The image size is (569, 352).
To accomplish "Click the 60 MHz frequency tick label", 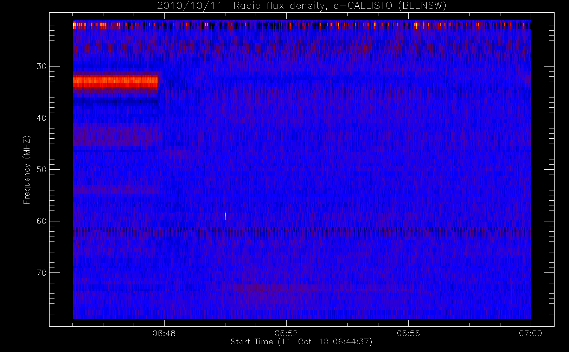I will pyautogui.click(x=41, y=221).
